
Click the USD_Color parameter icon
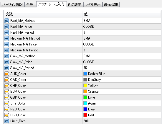point(7,115)
